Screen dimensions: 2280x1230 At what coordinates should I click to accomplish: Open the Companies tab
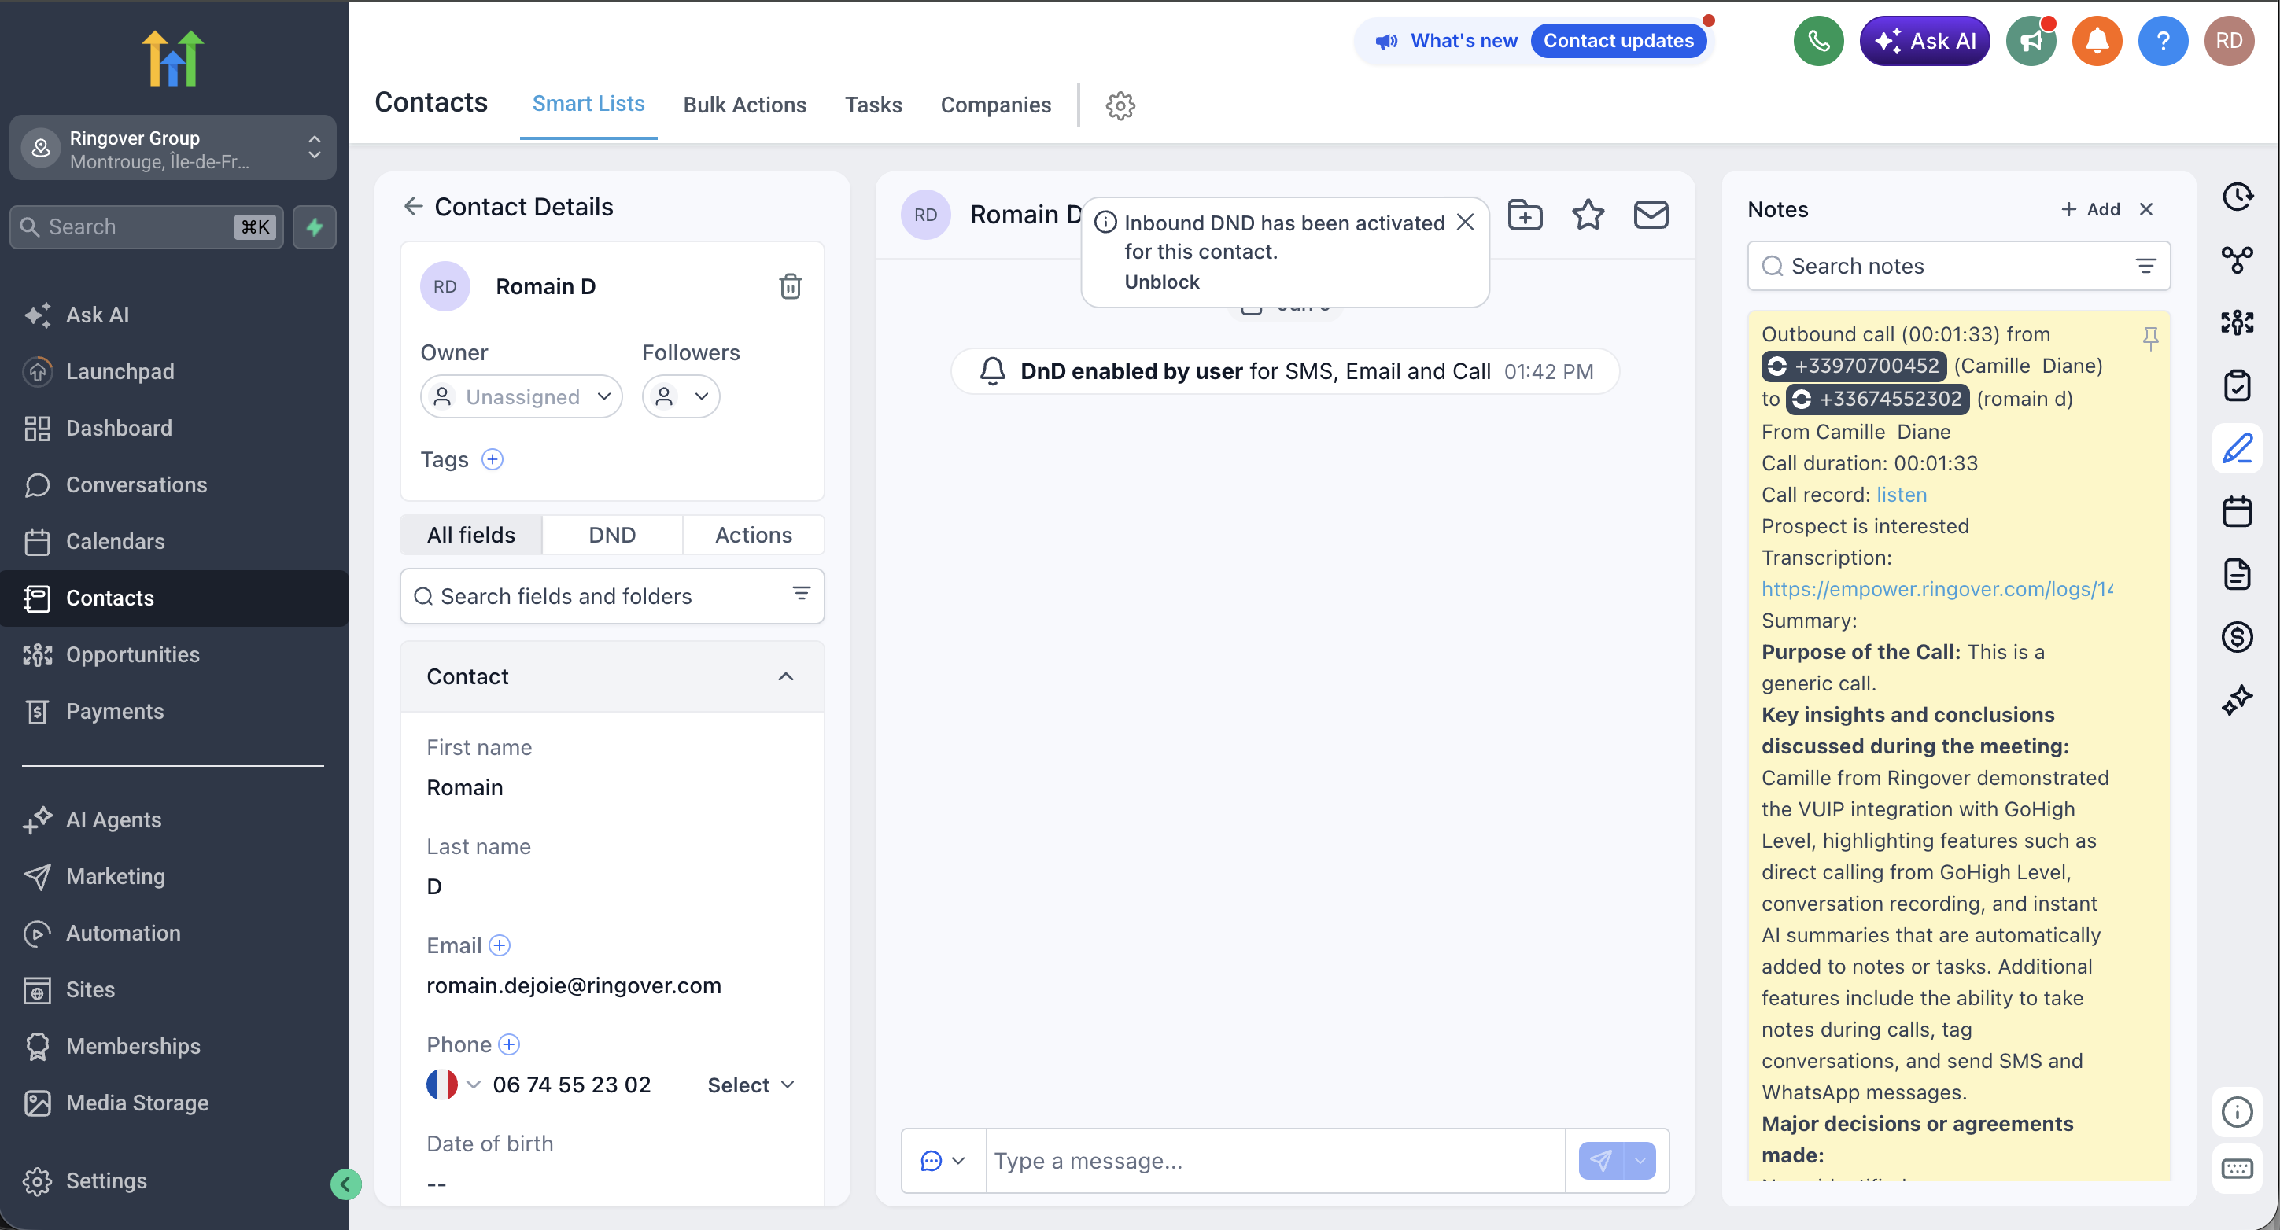coord(996,105)
